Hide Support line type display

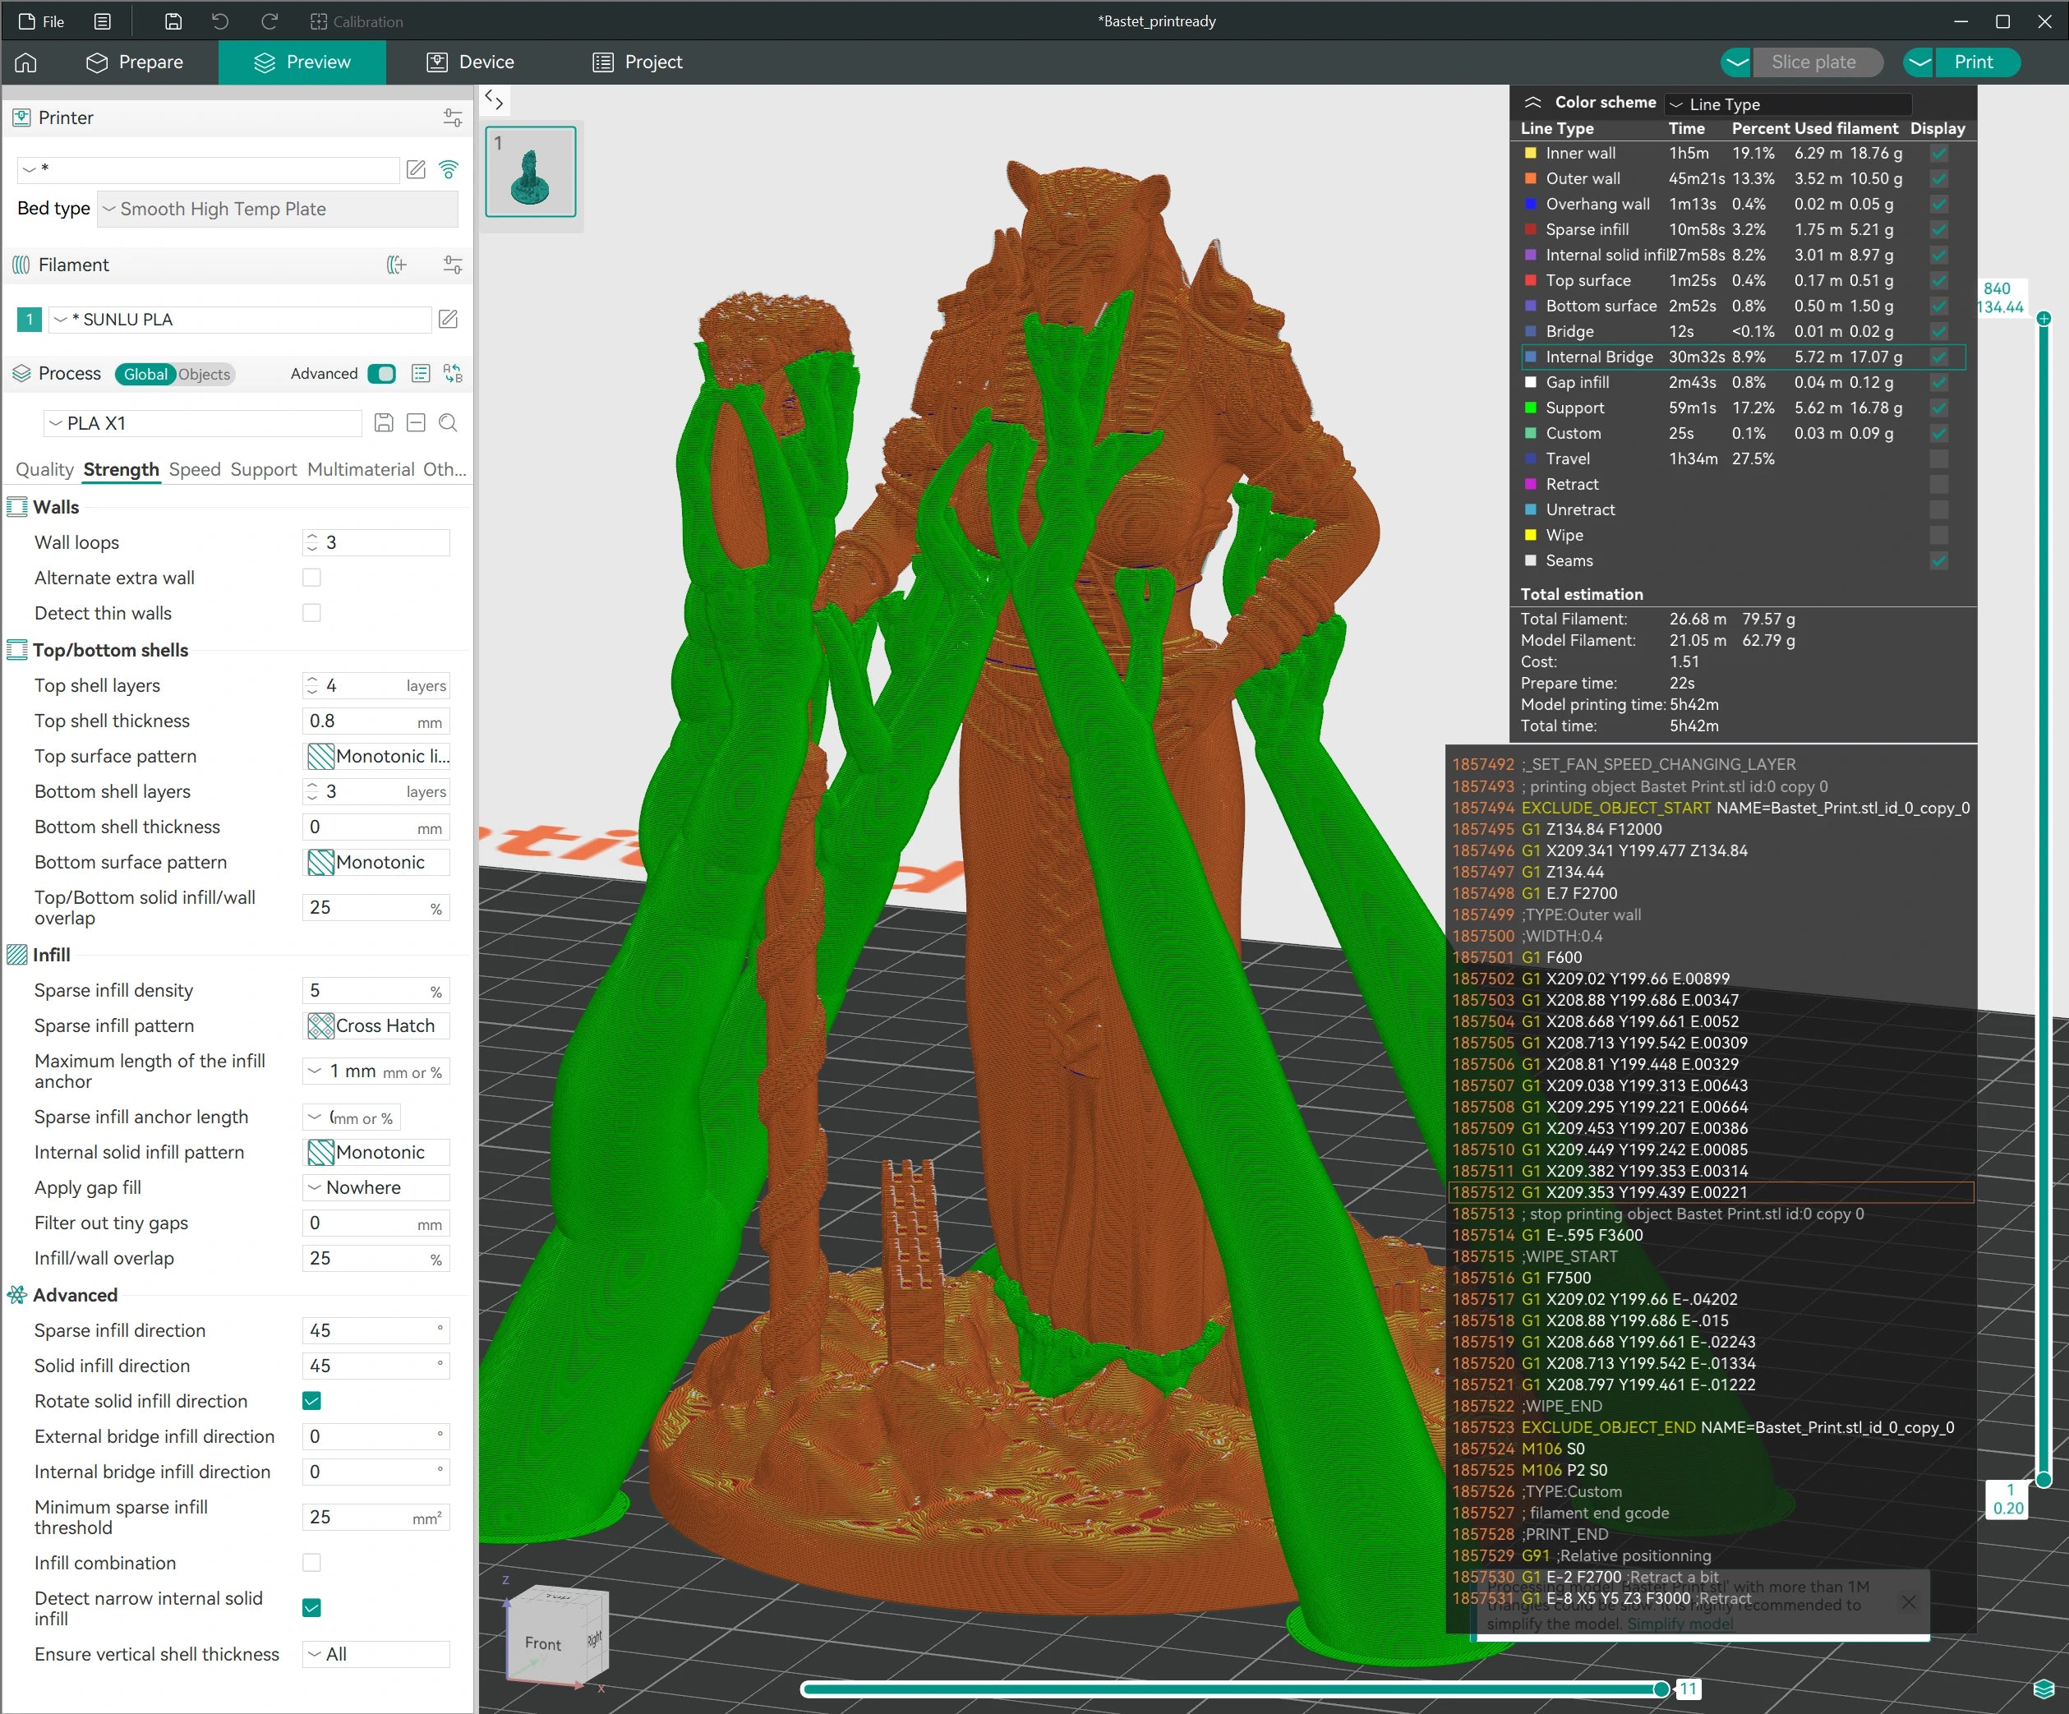coord(1938,408)
